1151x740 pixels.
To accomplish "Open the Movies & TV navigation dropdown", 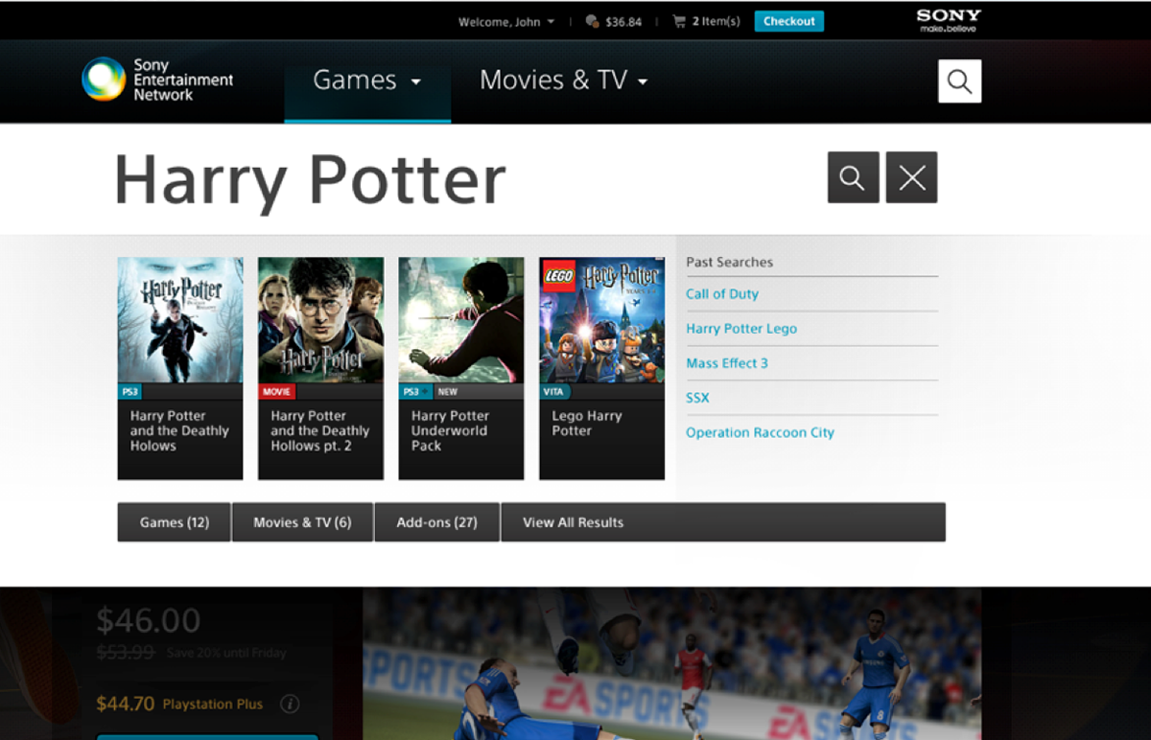I will tap(564, 81).
